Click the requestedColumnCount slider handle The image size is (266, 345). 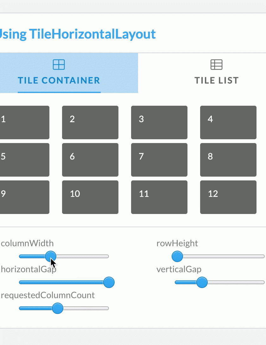58,308
